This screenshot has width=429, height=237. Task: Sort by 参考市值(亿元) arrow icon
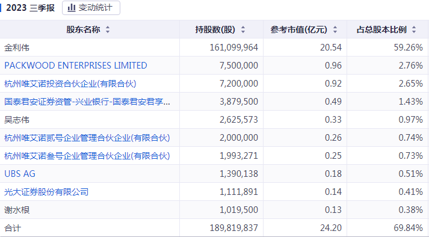tap(335, 29)
